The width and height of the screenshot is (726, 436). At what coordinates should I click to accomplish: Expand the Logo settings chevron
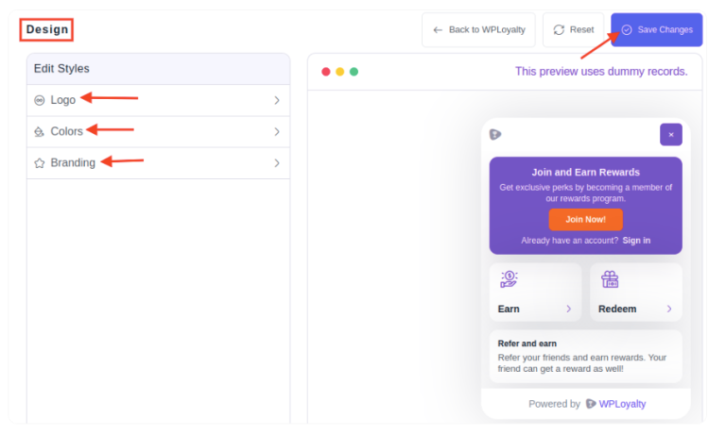click(x=277, y=100)
